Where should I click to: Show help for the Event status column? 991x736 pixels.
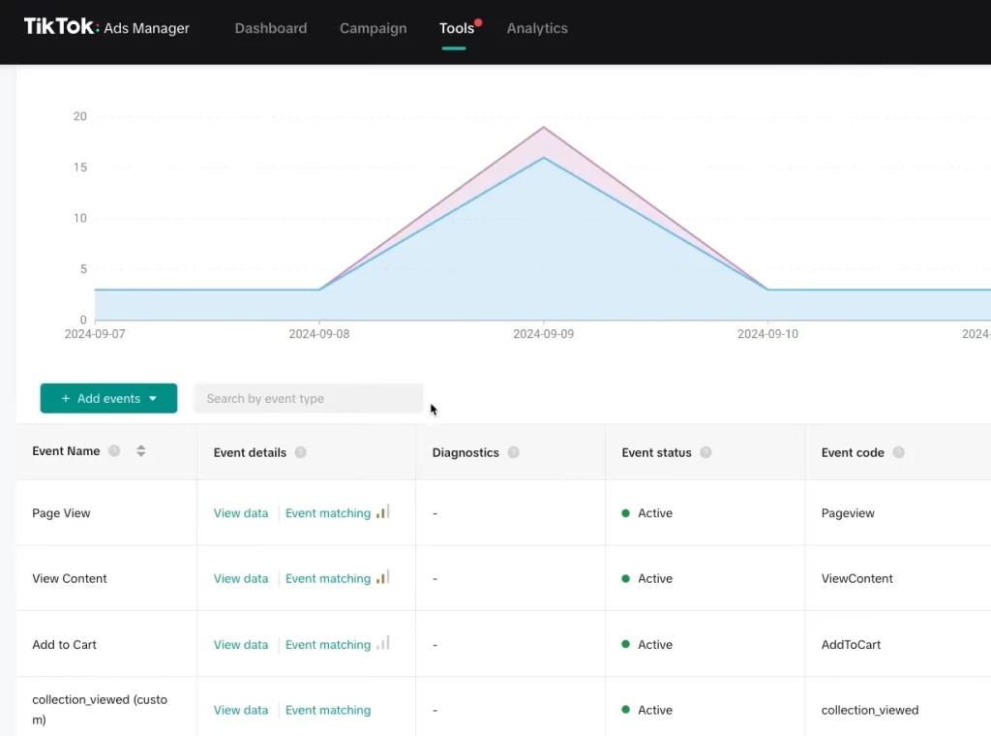[x=706, y=452]
